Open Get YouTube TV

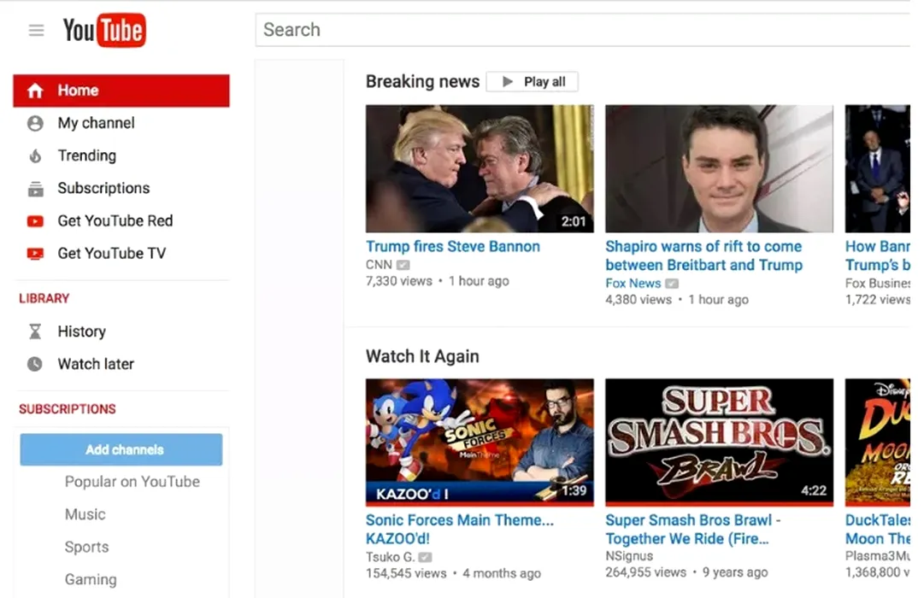[x=121, y=254]
